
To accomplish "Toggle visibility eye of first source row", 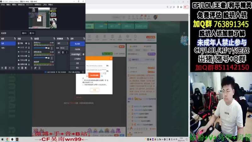I will 26,43.
